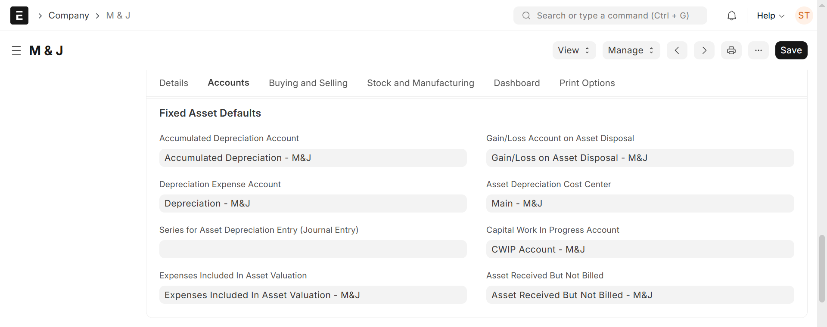Switch to the Buying and Selling tab
The width and height of the screenshot is (827, 327).
pyautogui.click(x=308, y=83)
